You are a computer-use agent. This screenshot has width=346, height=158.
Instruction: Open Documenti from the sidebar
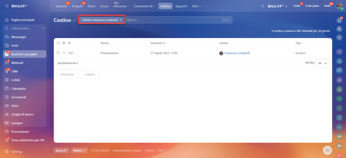tap(19, 97)
